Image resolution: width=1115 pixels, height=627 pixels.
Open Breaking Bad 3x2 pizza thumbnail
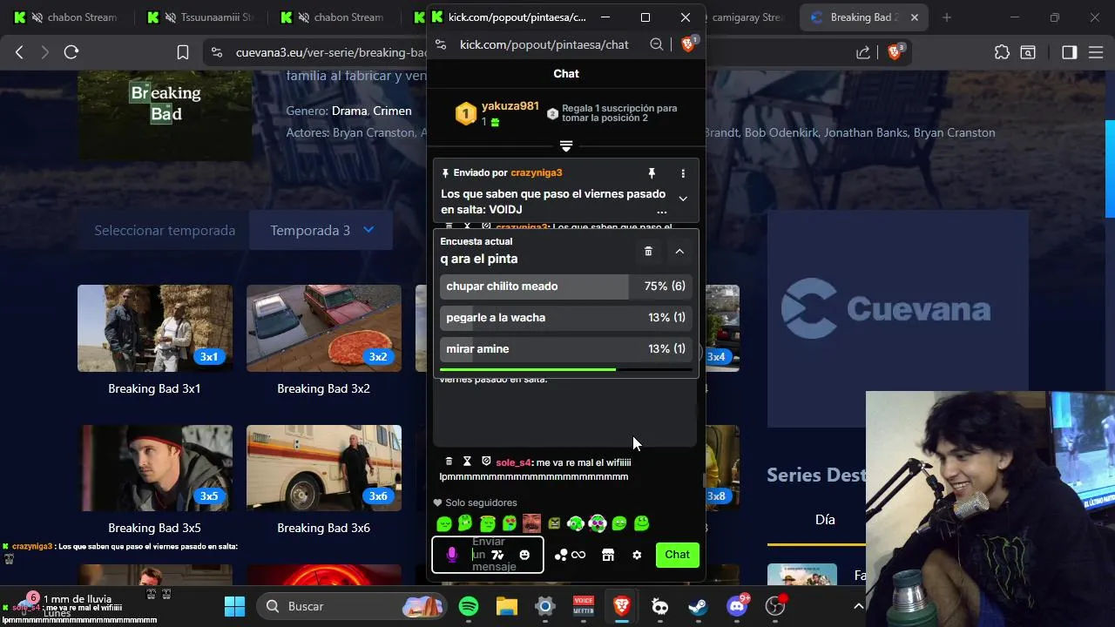pyautogui.click(x=324, y=328)
